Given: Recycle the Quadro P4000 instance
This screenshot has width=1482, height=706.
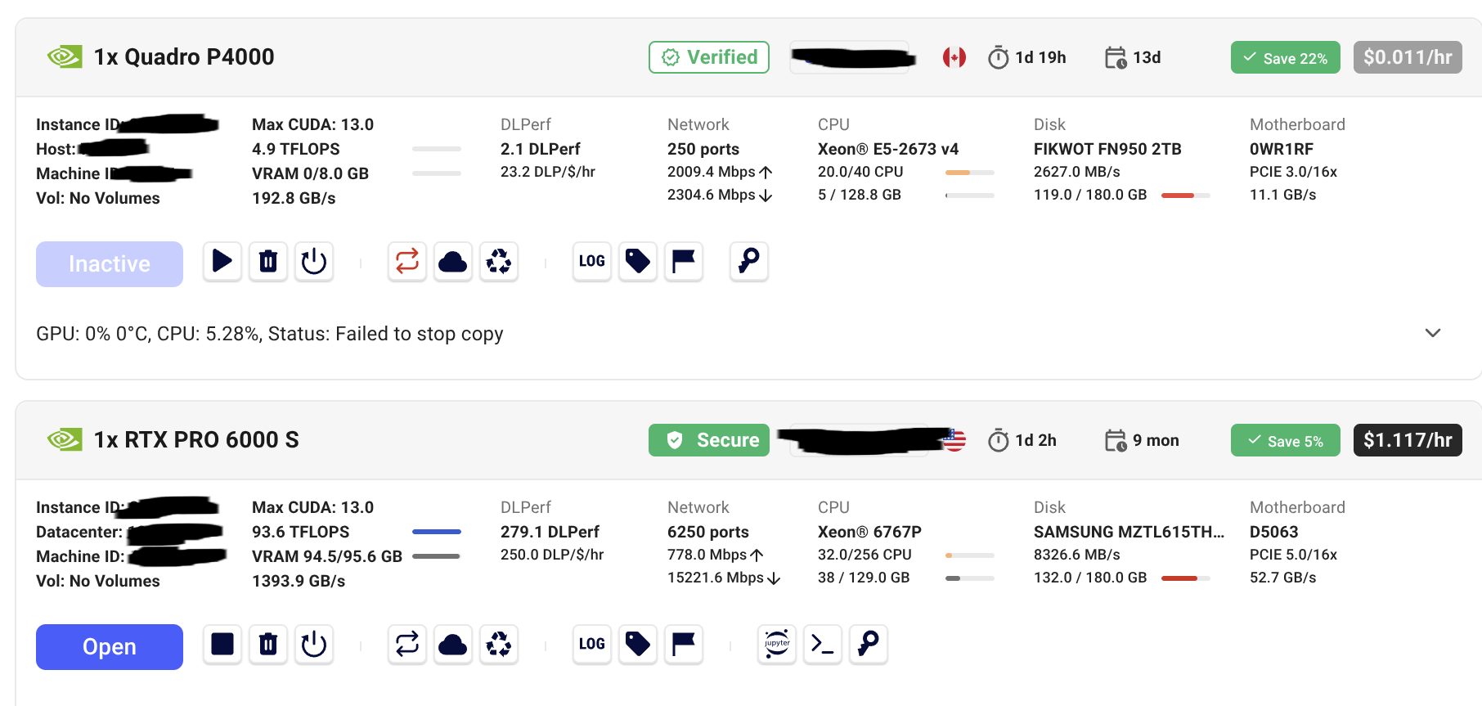Looking at the screenshot, I should click(x=499, y=262).
